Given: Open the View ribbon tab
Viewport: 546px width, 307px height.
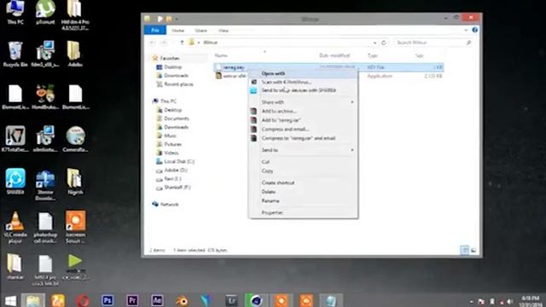Looking at the screenshot, I should point(224,31).
